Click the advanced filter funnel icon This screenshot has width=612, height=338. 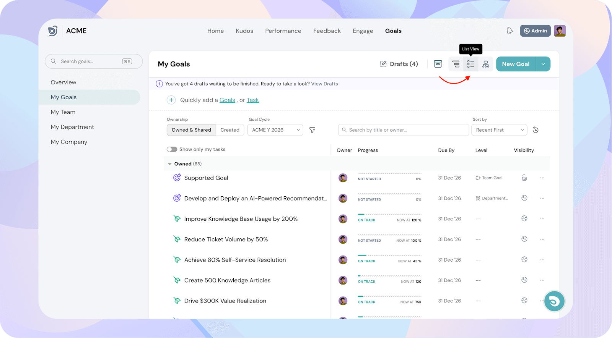(312, 130)
